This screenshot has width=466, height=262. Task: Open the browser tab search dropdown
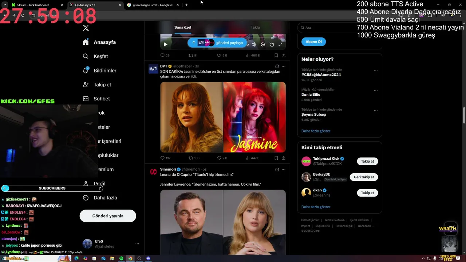pyautogui.click(x=5, y=5)
